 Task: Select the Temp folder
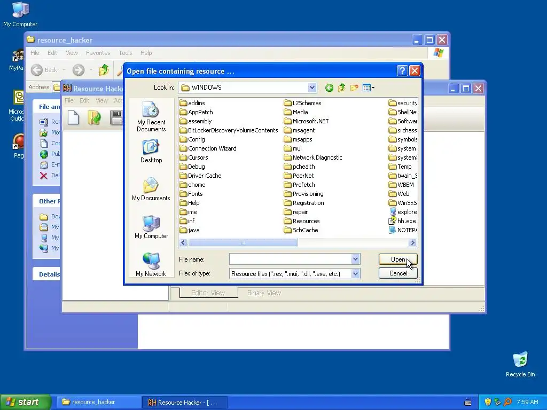[x=400, y=167]
